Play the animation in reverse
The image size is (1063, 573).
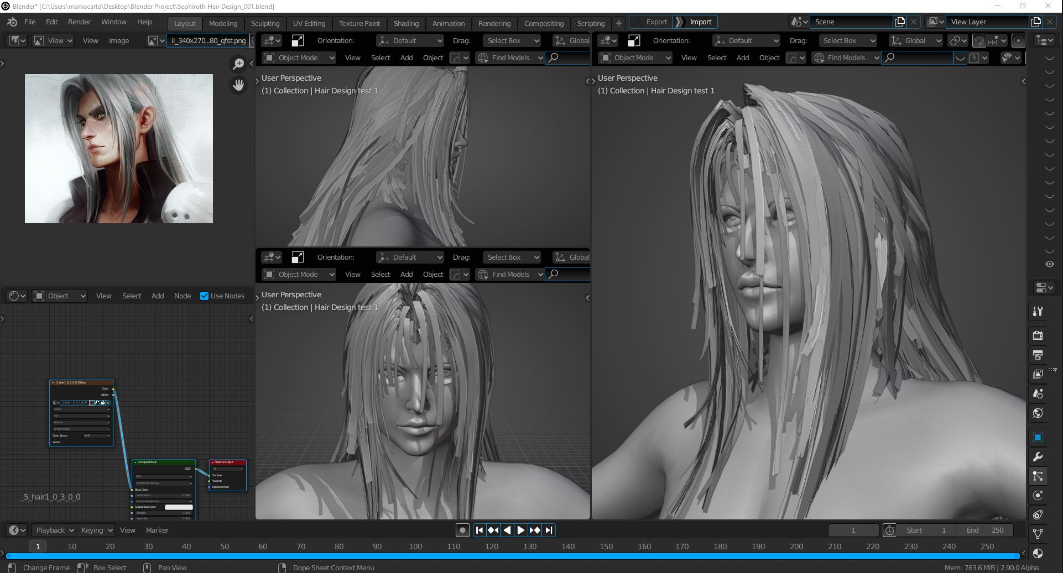click(x=507, y=530)
